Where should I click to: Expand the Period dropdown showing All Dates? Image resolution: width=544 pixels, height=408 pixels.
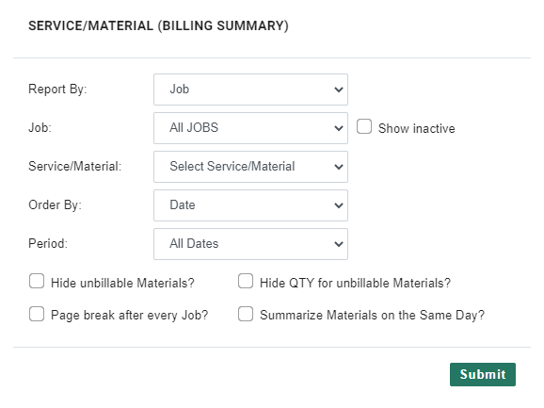250,244
